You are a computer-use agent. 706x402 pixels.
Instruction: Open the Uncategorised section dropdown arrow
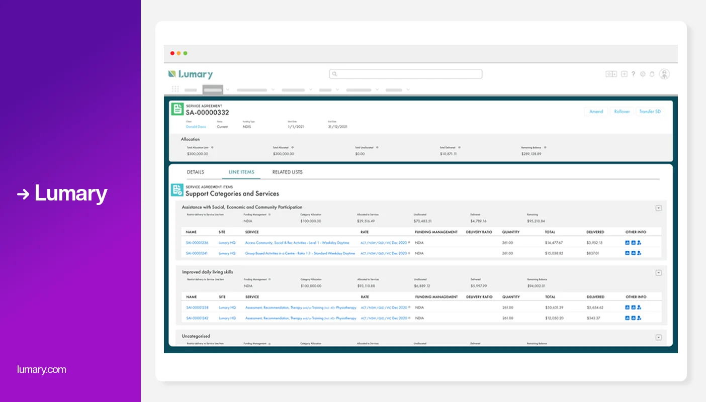coord(658,338)
